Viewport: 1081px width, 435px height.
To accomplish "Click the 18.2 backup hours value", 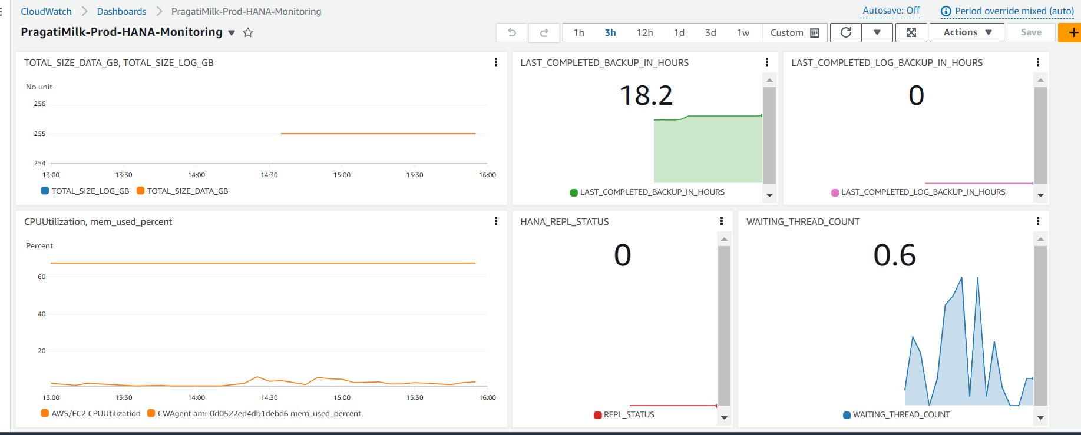I will coord(646,95).
